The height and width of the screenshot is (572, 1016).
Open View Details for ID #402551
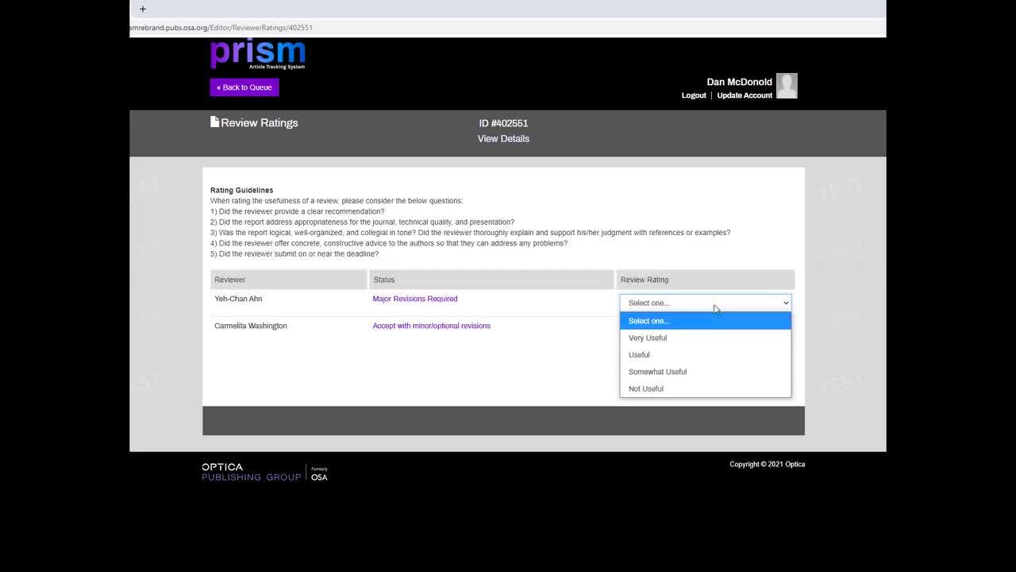(503, 138)
